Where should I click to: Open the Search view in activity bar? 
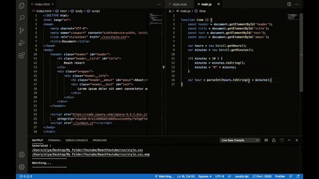coord(21,18)
